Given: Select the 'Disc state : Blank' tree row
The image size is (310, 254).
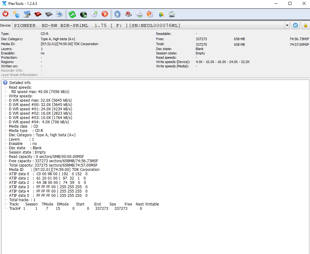Looking at the screenshot, I should click(25, 148).
